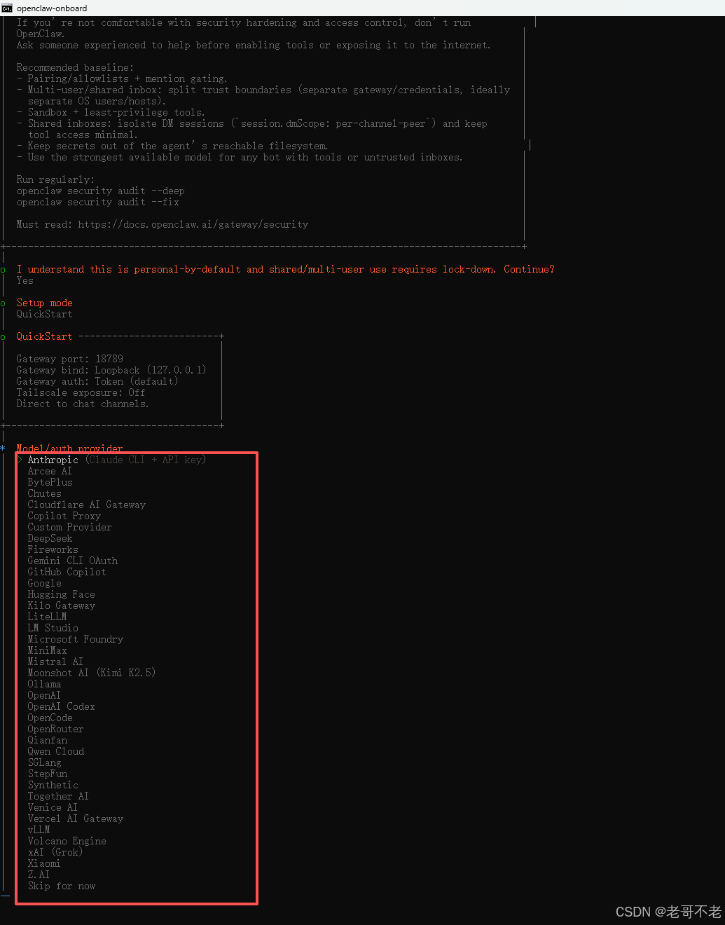Select BytePlus provider
The height and width of the screenshot is (925, 725).
(x=50, y=482)
